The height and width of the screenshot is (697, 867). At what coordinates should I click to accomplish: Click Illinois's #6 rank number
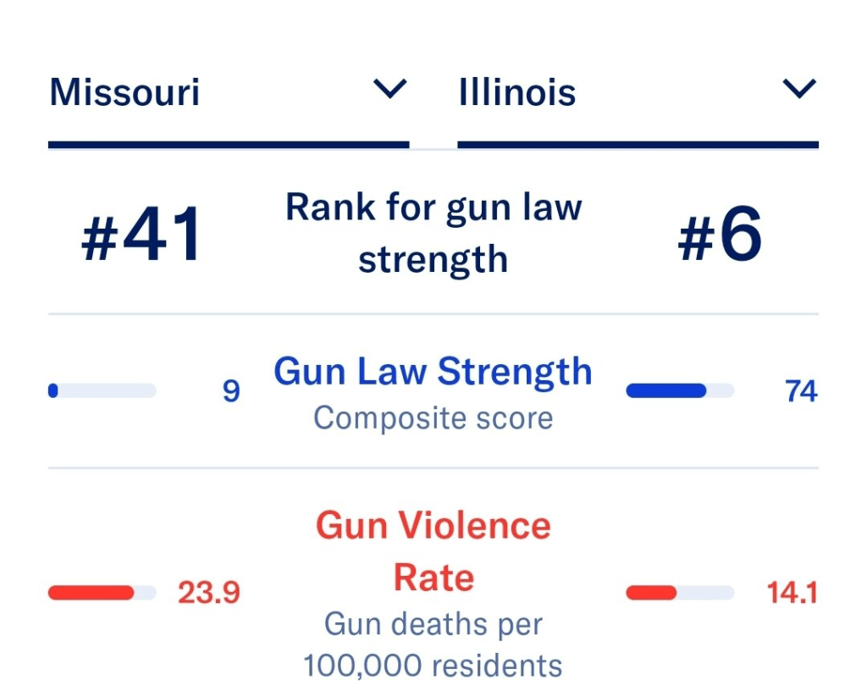(x=720, y=235)
